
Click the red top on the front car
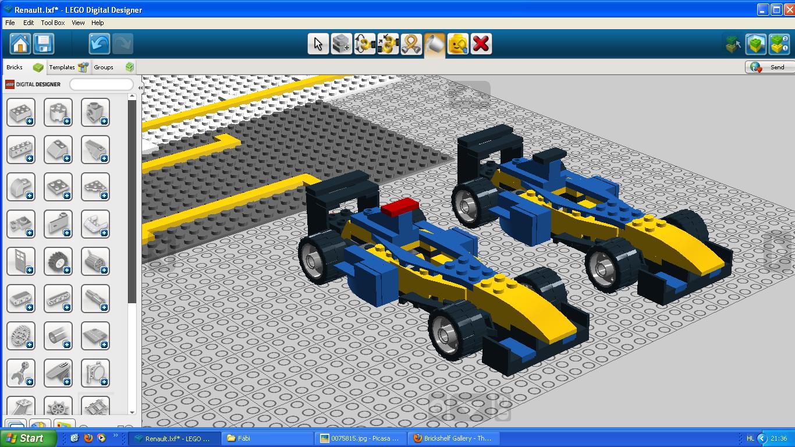tap(400, 207)
